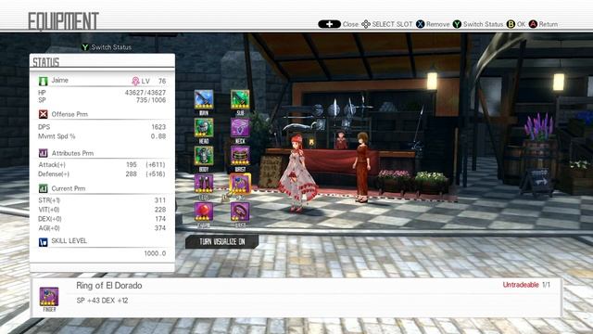Select the NECK necklace equipment slot
The height and width of the screenshot is (334, 593).
[x=240, y=128]
